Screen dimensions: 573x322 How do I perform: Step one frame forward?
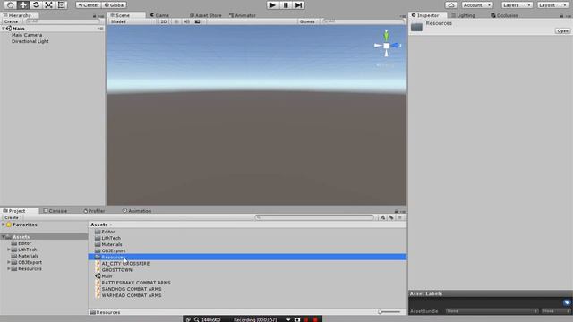(x=299, y=5)
